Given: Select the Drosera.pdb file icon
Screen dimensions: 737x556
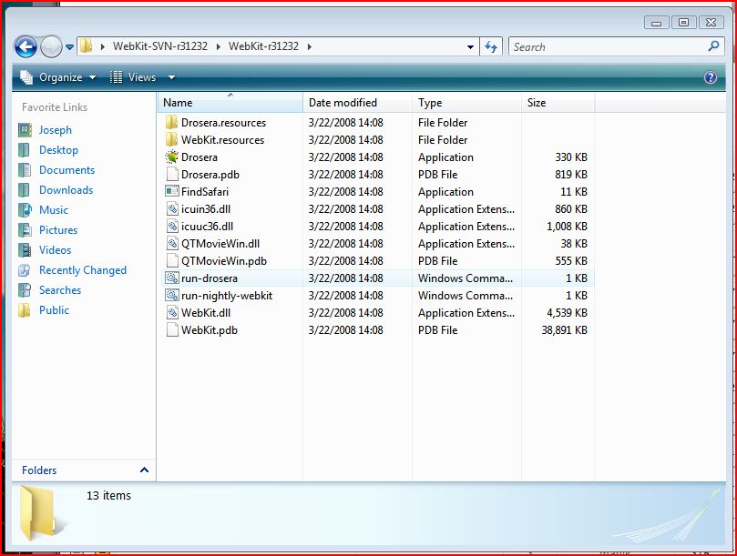Looking at the screenshot, I should click(172, 174).
